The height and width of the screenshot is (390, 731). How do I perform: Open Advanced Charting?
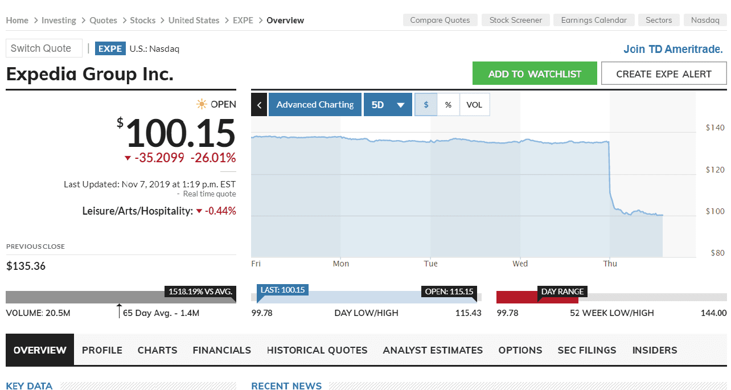click(x=315, y=105)
